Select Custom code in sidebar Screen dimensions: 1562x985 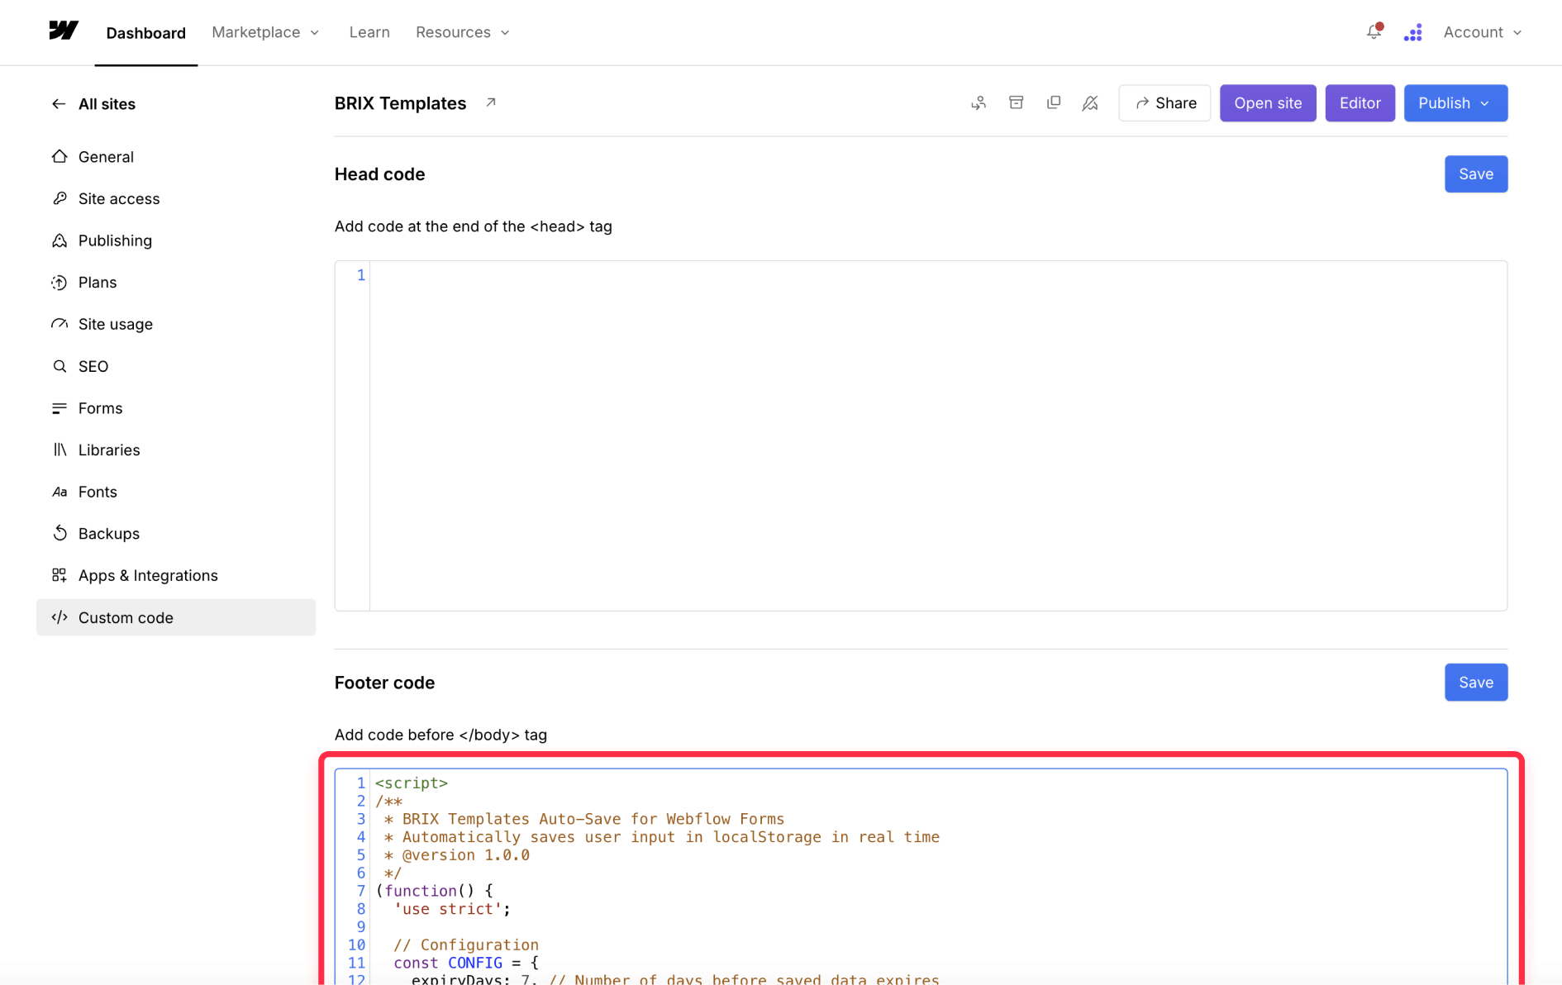click(x=176, y=617)
